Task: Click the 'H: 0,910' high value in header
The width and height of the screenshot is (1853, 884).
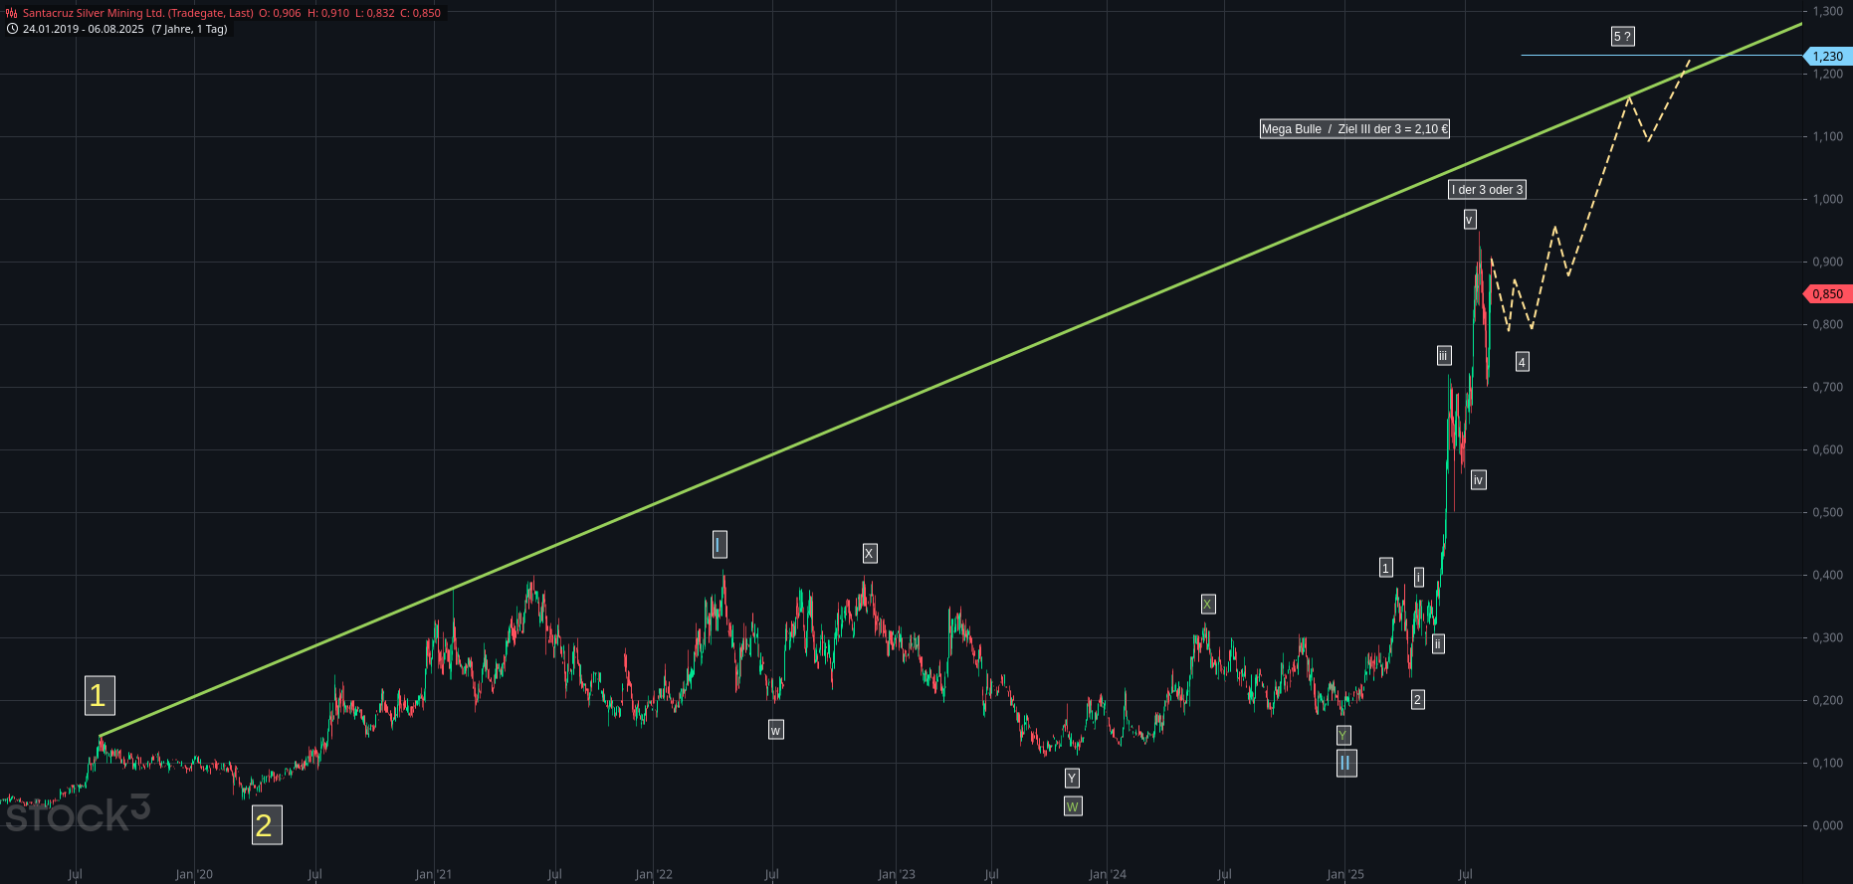Action: pos(328,13)
